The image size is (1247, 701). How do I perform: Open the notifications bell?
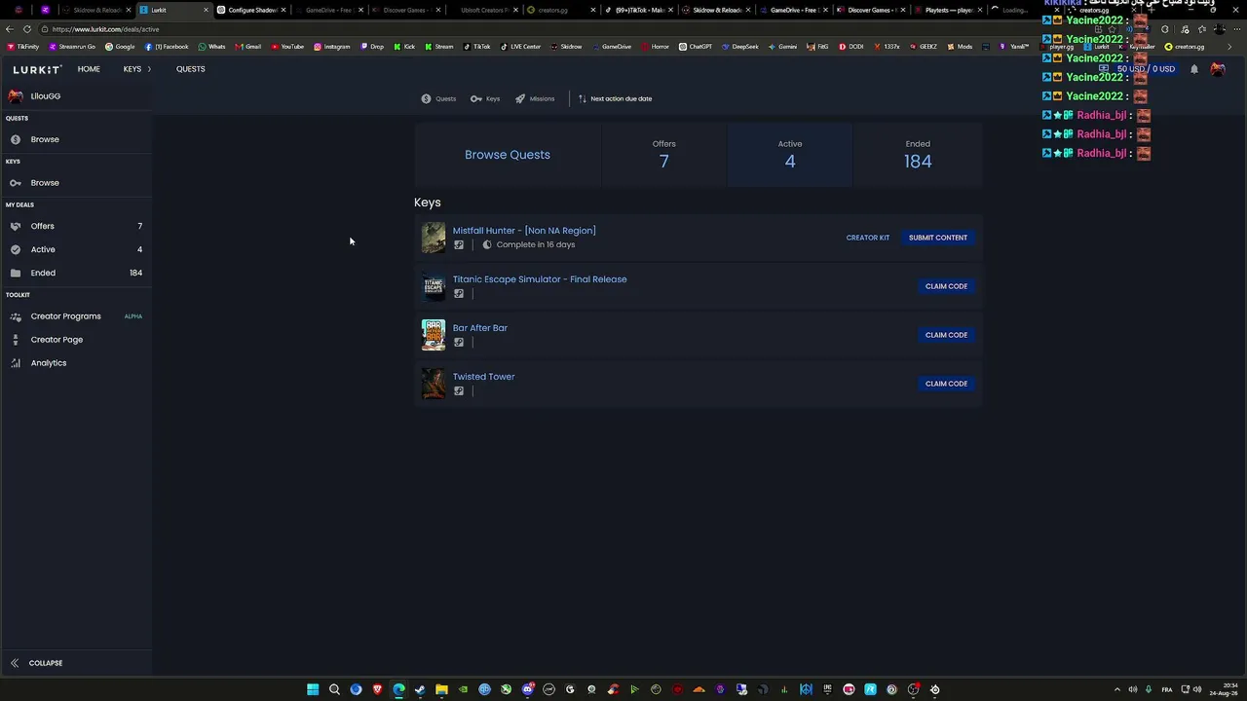coord(1194,69)
